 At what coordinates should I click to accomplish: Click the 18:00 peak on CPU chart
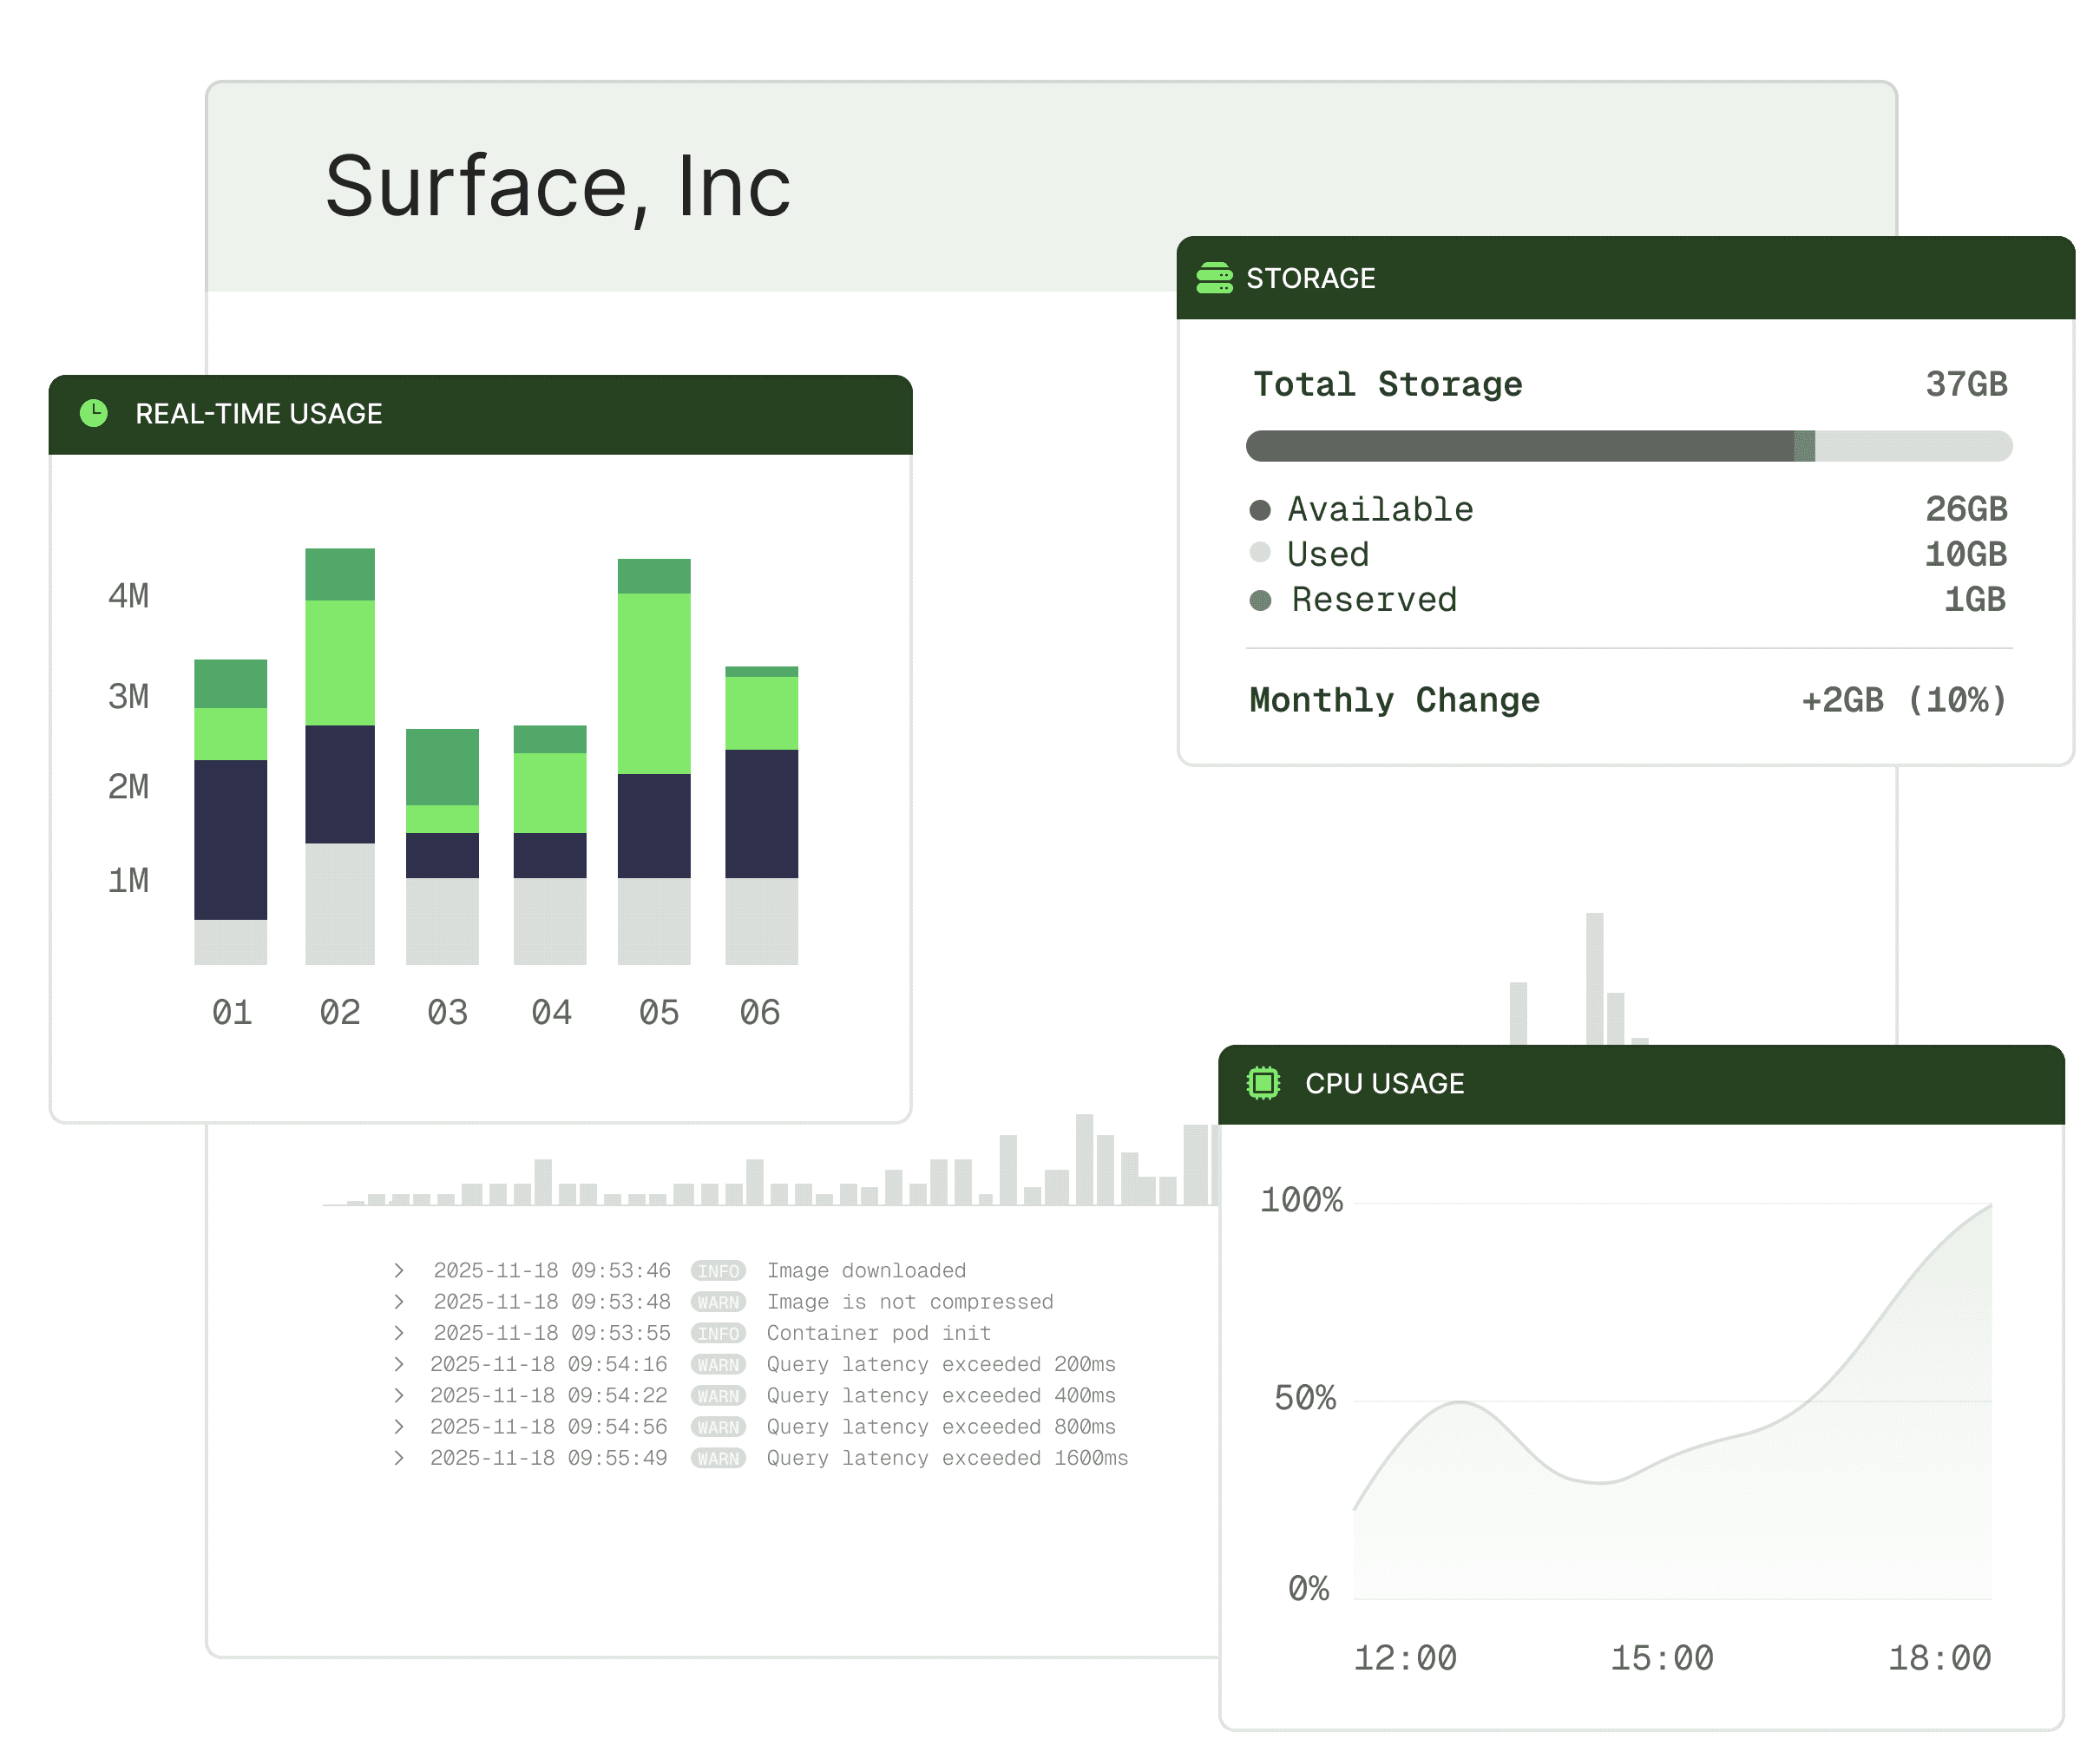pyautogui.click(x=1988, y=1208)
